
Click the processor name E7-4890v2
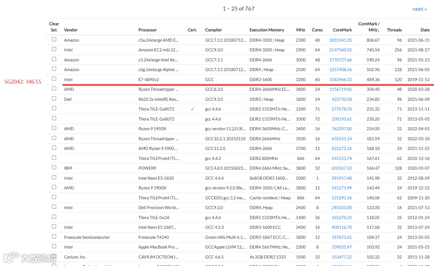click(149, 80)
